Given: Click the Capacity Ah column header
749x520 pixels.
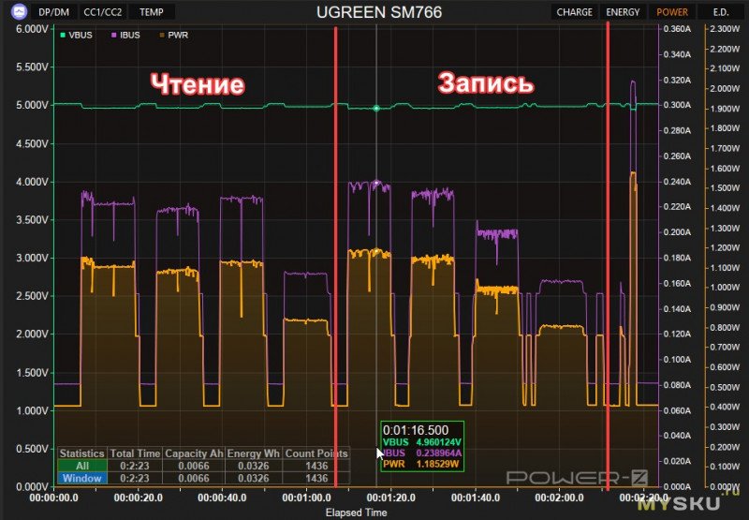Looking at the screenshot, I should click(x=194, y=453).
